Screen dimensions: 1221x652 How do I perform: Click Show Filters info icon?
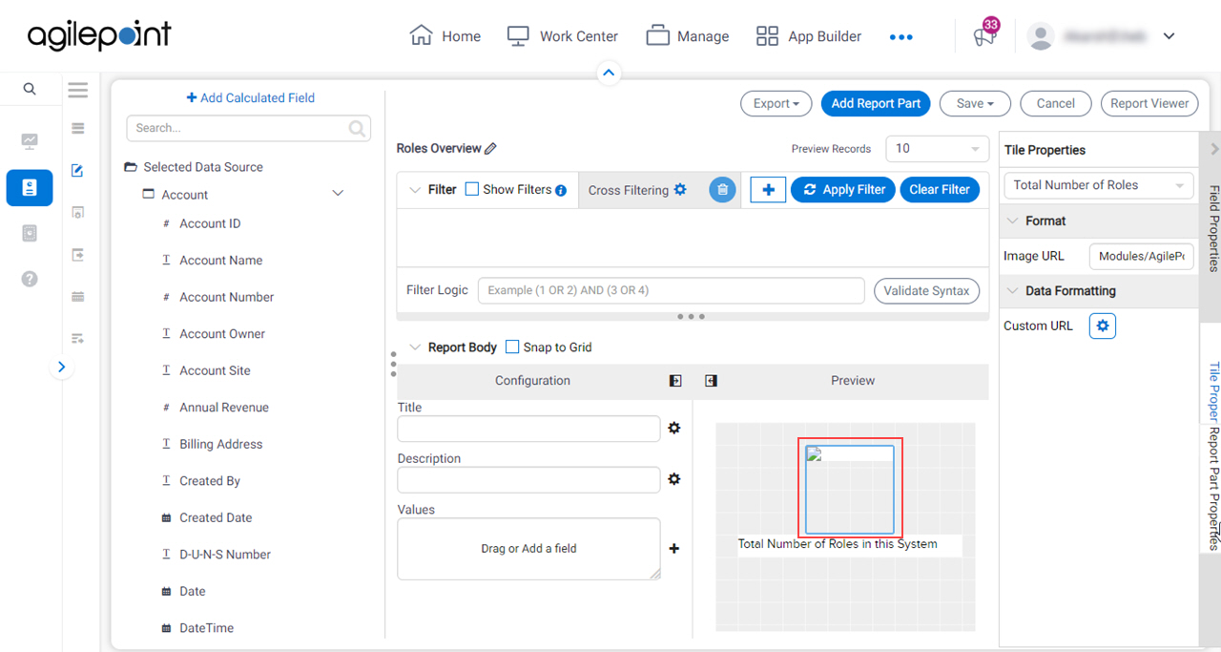point(561,190)
